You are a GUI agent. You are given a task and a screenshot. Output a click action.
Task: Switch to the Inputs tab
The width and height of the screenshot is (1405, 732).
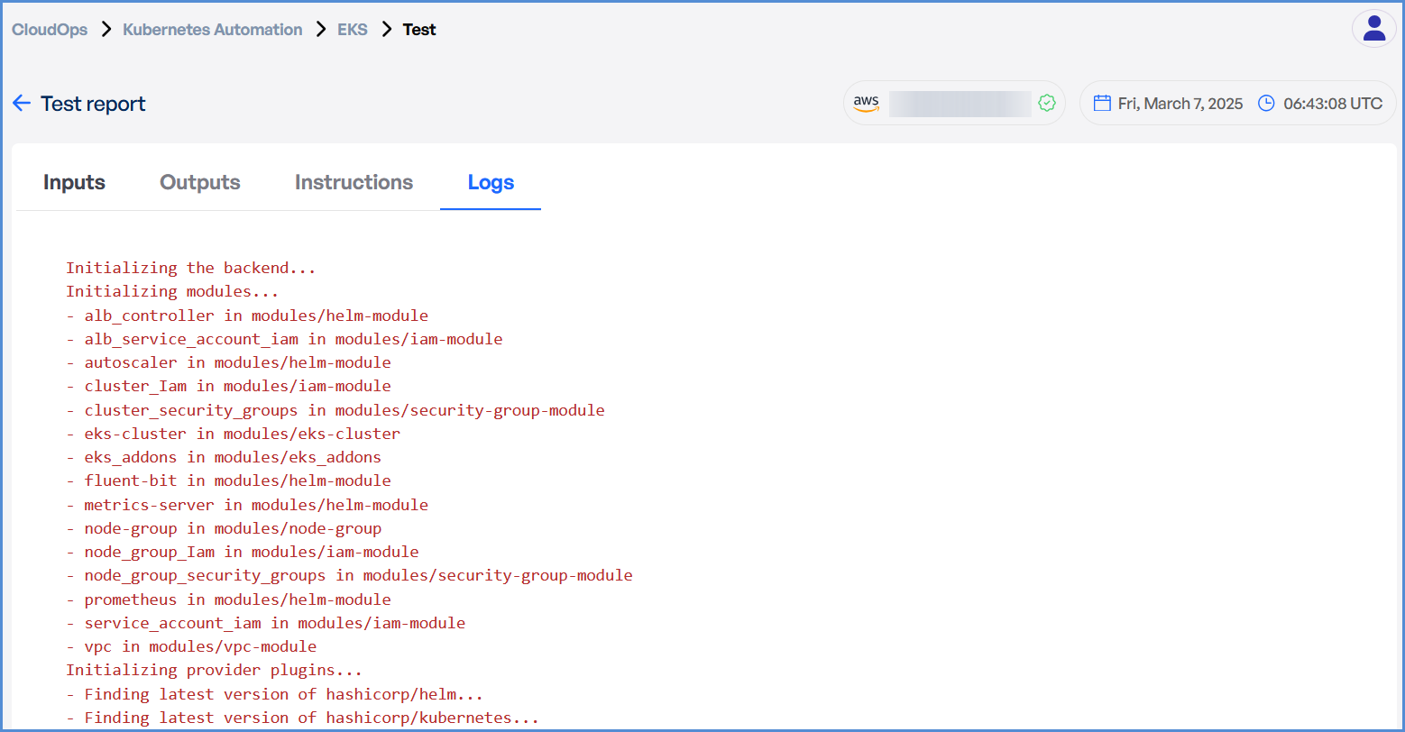tap(74, 182)
